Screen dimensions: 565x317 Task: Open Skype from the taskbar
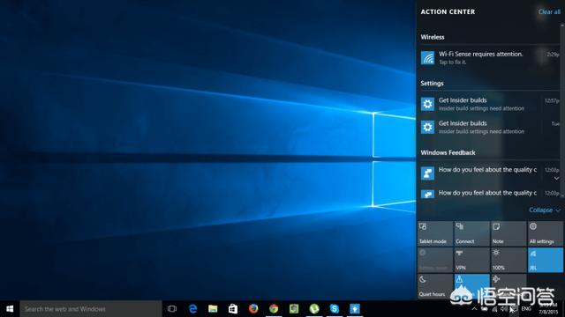click(x=335, y=309)
